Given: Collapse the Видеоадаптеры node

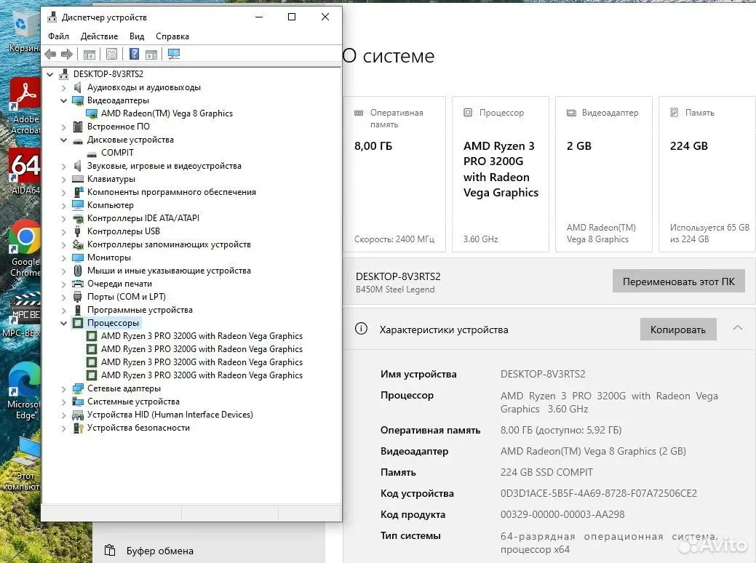Looking at the screenshot, I should tap(63, 100).
